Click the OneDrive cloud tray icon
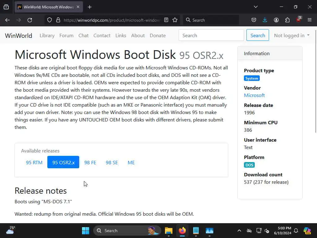This screenshot has height=238, width=317. 249,231
